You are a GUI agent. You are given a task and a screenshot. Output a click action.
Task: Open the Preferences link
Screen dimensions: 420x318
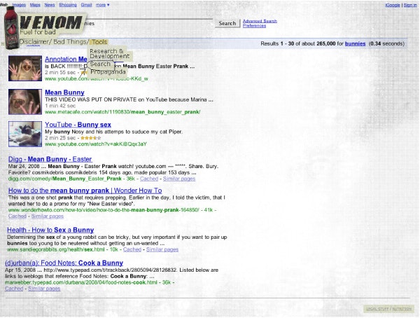click(x=254, y=26)
